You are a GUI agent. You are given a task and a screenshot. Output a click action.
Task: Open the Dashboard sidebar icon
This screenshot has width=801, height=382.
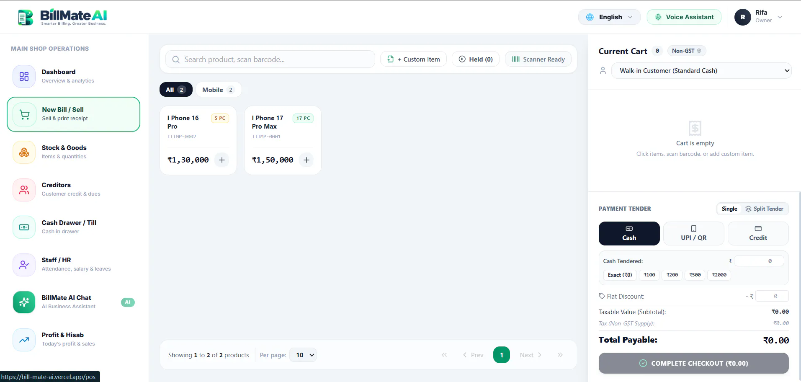tap(24, 76)
